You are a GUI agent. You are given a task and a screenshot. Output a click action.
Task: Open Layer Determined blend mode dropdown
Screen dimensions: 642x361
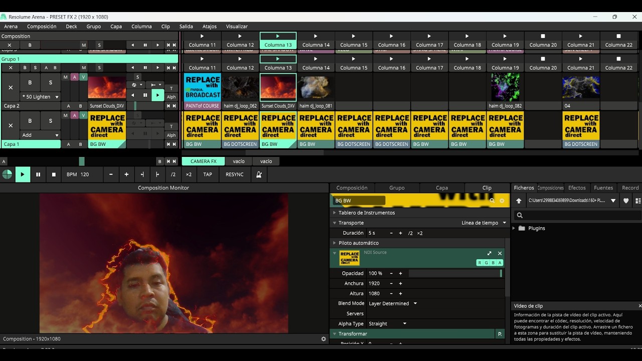tap(393, 303)
